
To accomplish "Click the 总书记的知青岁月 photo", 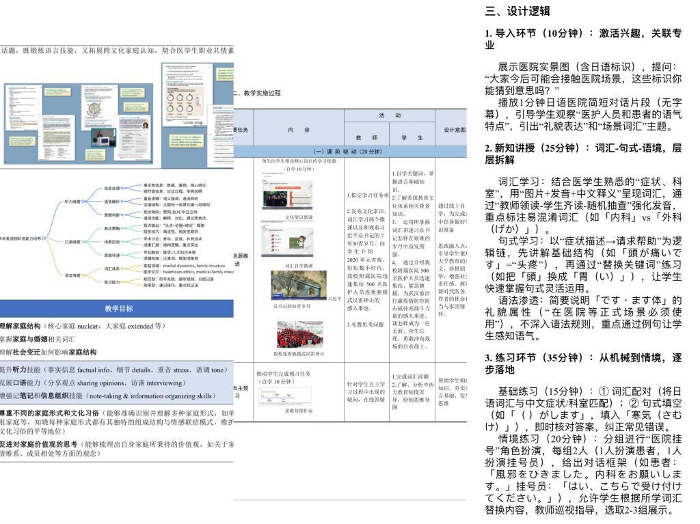I will coord(299,285).
